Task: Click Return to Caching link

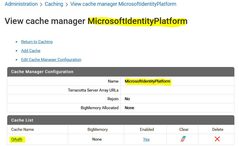Action: click(x=37, y=42)
